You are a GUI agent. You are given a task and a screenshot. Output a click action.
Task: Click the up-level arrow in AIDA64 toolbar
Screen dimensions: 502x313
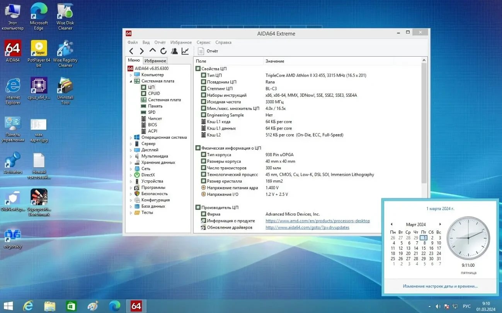pos(152,50)
